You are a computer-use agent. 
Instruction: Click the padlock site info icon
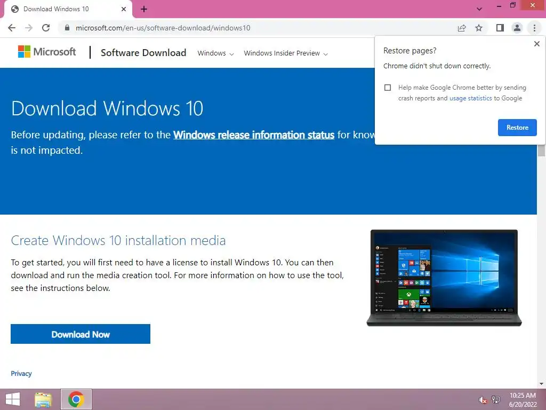pos(67,28)
